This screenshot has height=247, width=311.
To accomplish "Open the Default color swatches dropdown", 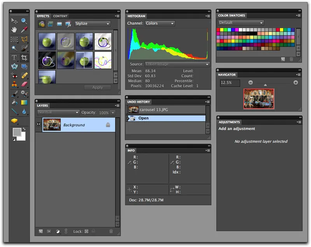I will tap(240, 23).
